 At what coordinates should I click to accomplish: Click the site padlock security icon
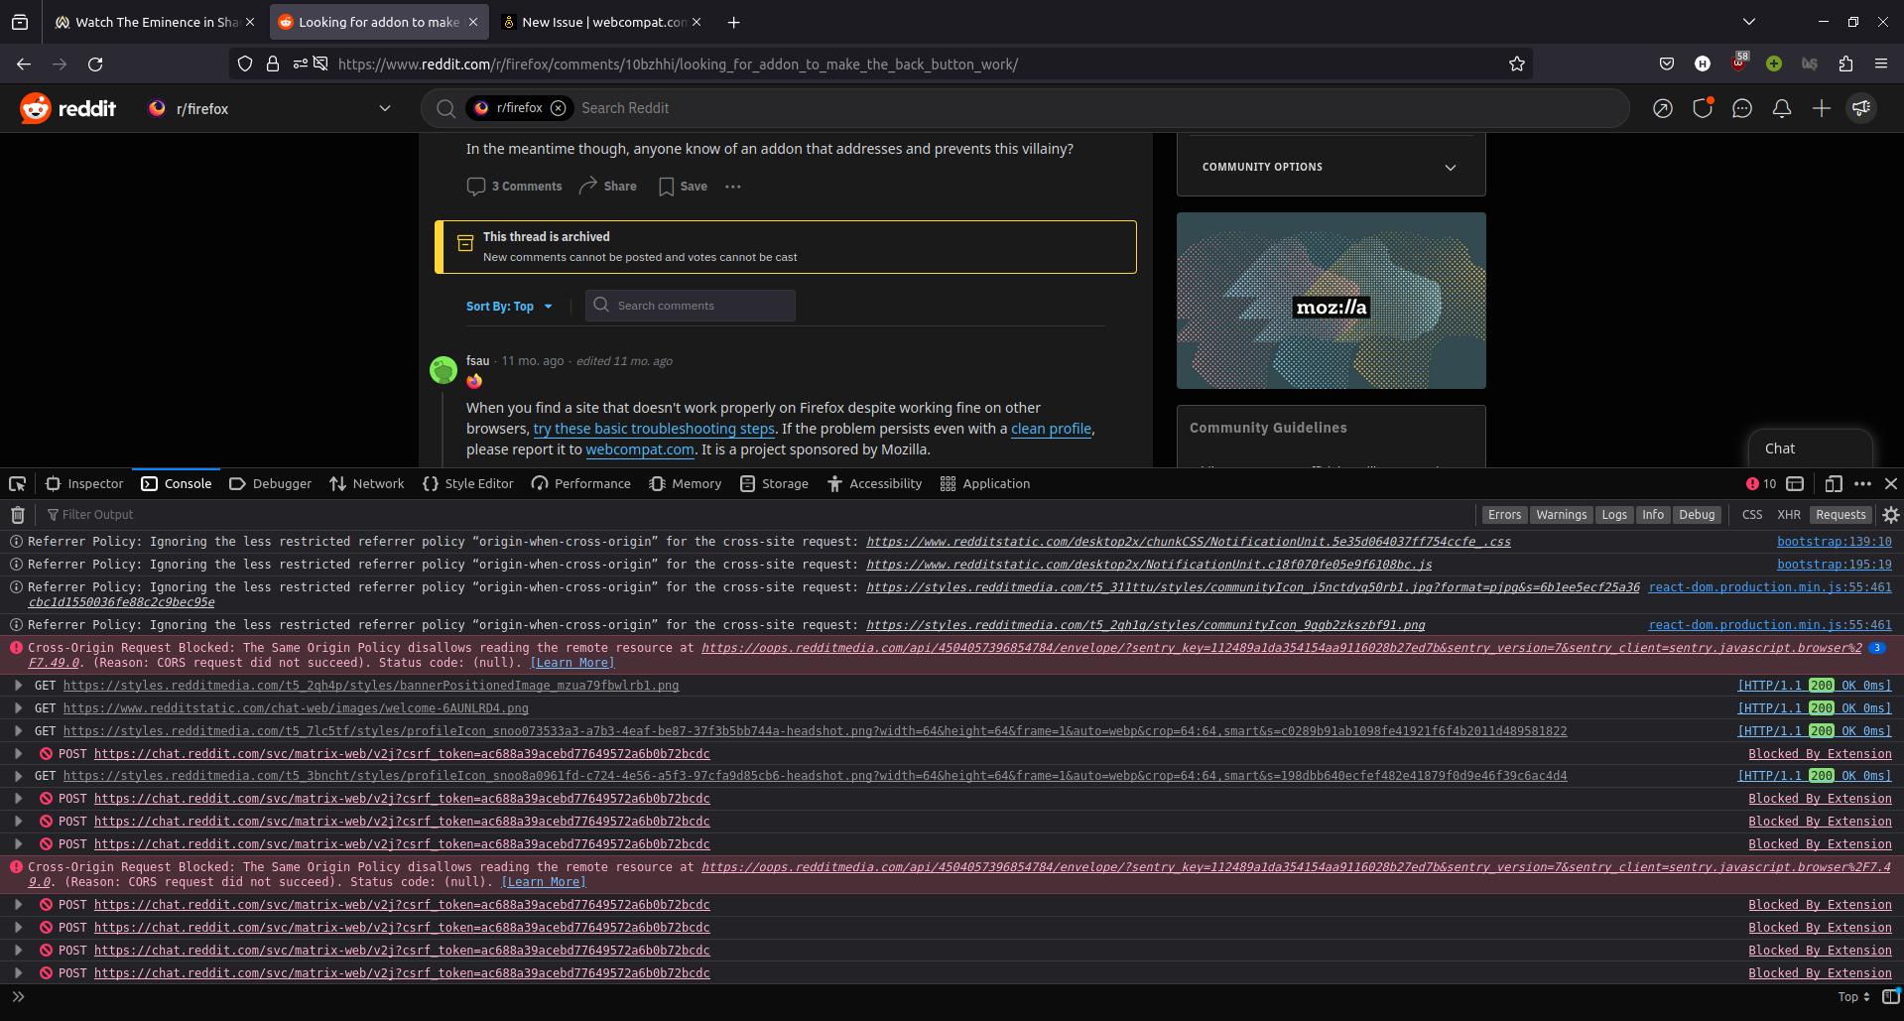coord(272,64)
